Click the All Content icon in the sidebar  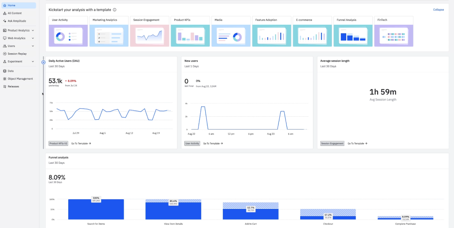point(4,13)
